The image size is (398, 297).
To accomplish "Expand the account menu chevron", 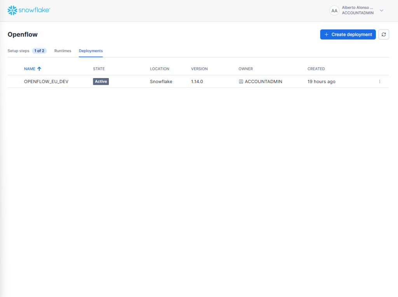I will click(381, 10).
